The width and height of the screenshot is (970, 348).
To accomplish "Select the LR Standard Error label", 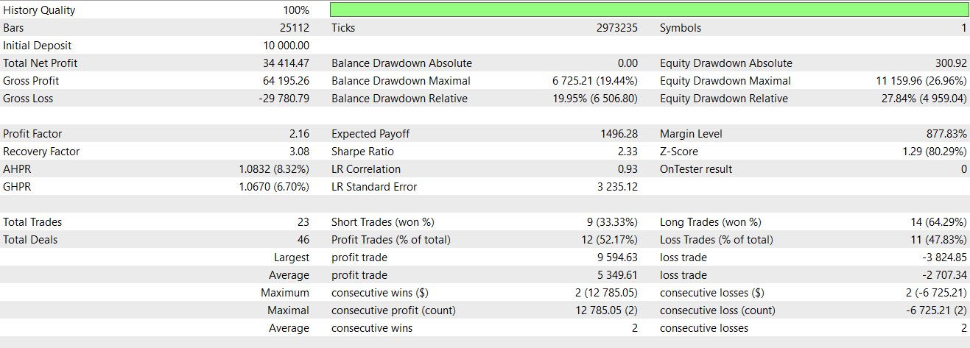I will coord(374,187).
